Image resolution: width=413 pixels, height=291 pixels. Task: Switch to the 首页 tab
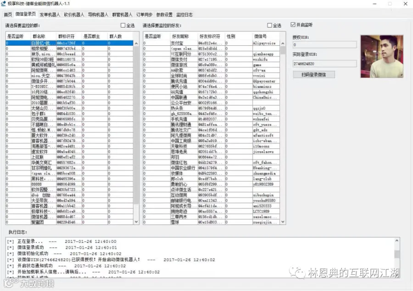point(8,15)
